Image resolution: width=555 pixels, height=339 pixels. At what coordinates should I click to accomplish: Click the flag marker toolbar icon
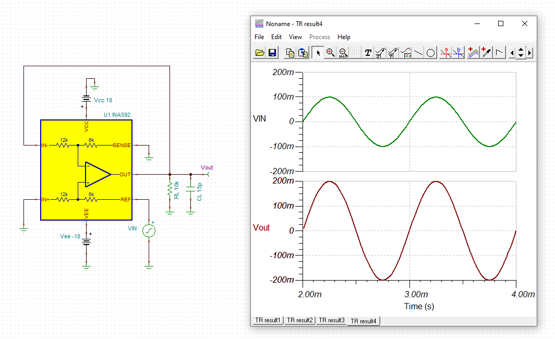(499, 53)
